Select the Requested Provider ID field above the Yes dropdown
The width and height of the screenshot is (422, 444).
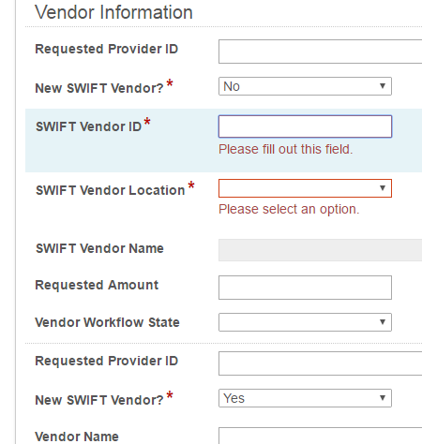tap(320, 363)
